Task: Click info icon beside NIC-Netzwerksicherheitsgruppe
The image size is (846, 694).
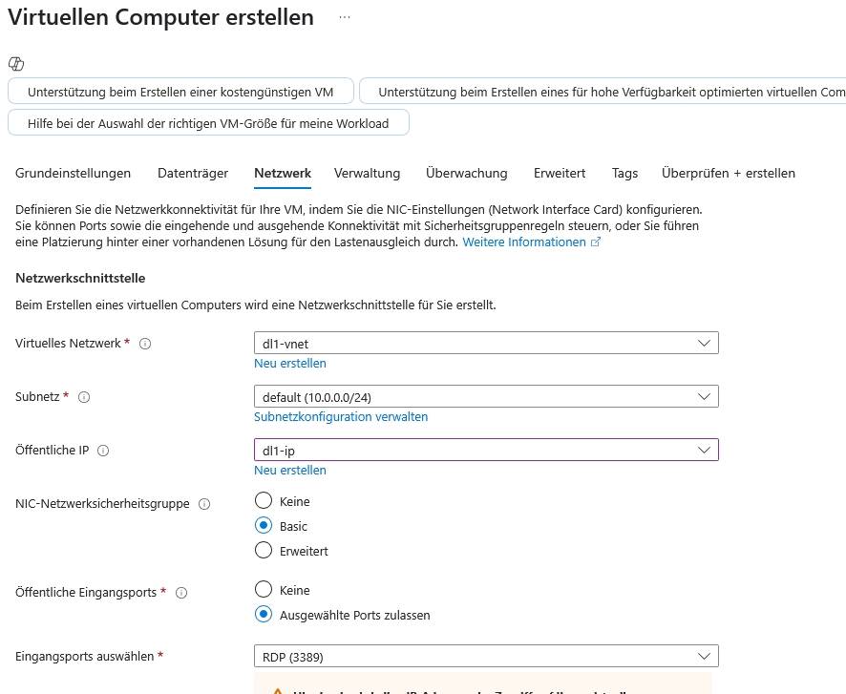Action: coord(204,504)
